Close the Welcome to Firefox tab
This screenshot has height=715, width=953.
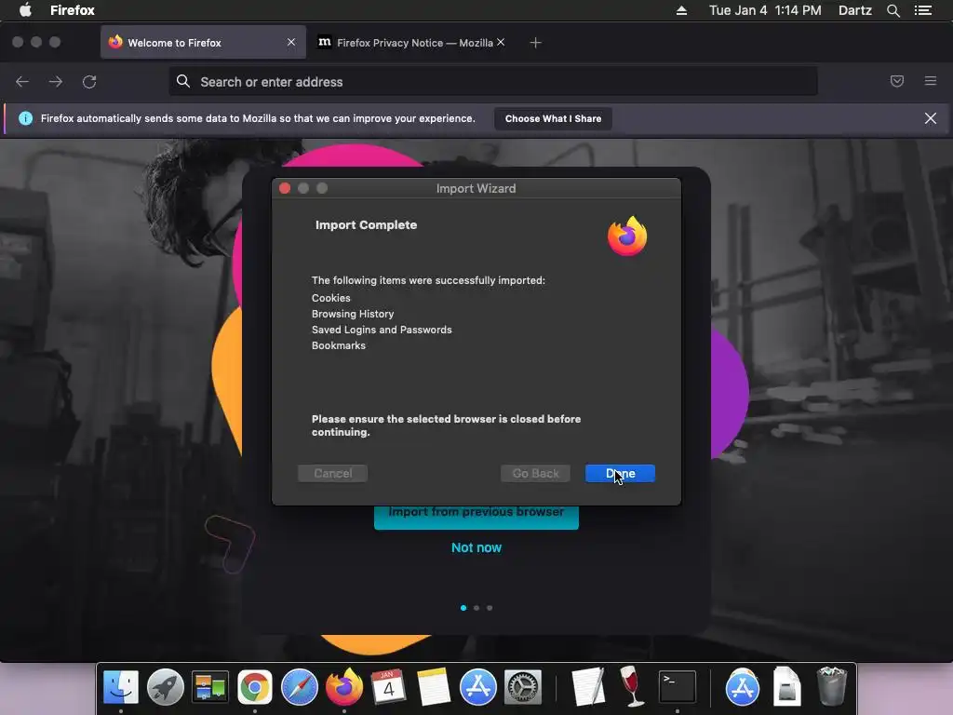(x=291, y=43)
